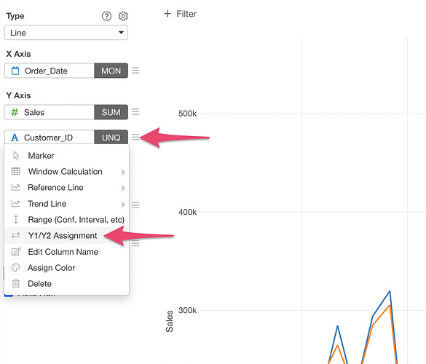Click the Assign Color palette icon
The image size is (426, 364).
[x=16, y=268]
